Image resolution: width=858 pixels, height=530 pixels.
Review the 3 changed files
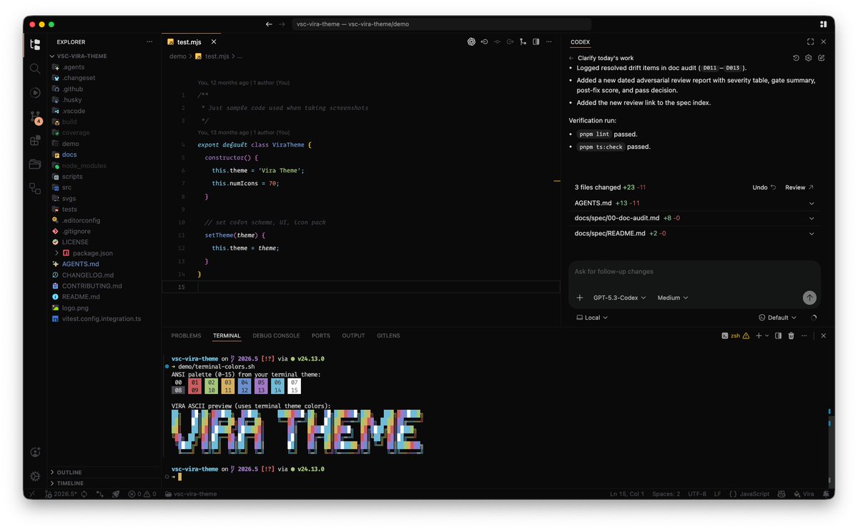799,187
